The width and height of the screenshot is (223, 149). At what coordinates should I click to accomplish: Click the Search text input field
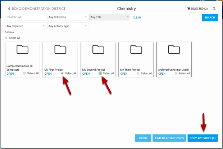pyautogui.click(x=25, y=17)
